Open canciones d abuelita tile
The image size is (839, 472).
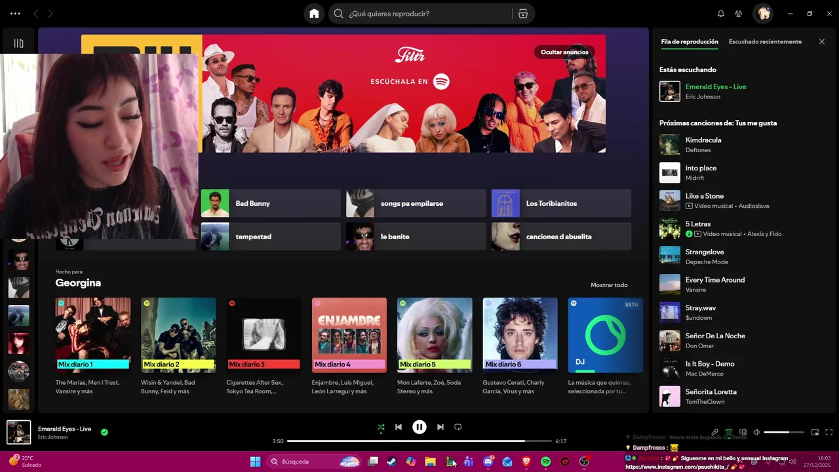click(x=561, y=237)
